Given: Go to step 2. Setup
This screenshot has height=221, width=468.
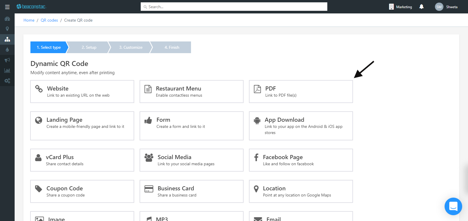Looking at the screenshot, I should click(89, 47).
